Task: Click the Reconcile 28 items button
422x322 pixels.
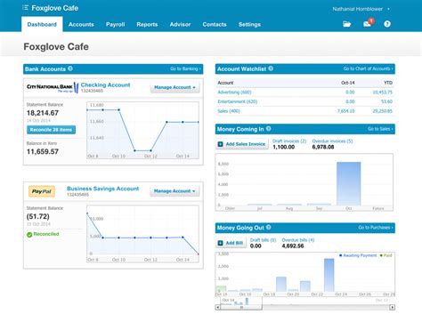Action: [x=51, y=130]
